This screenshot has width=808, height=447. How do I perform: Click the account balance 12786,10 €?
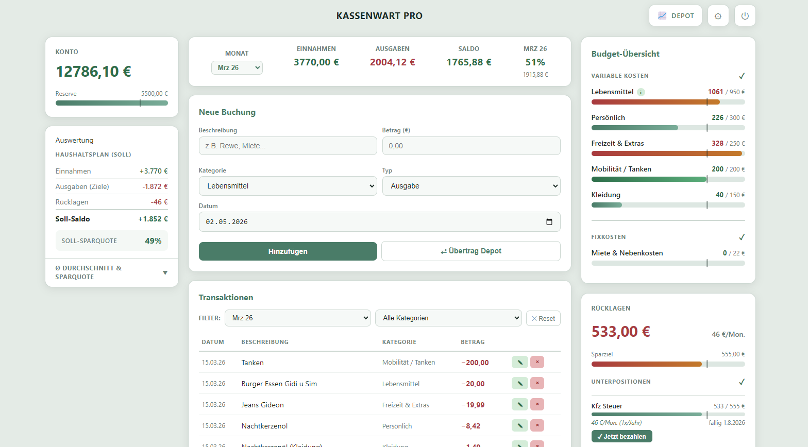pyautogui.click(x=93, y=72)
